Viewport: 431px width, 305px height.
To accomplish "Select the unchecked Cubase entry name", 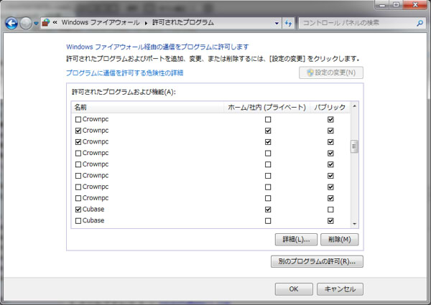I will point(93,220).
